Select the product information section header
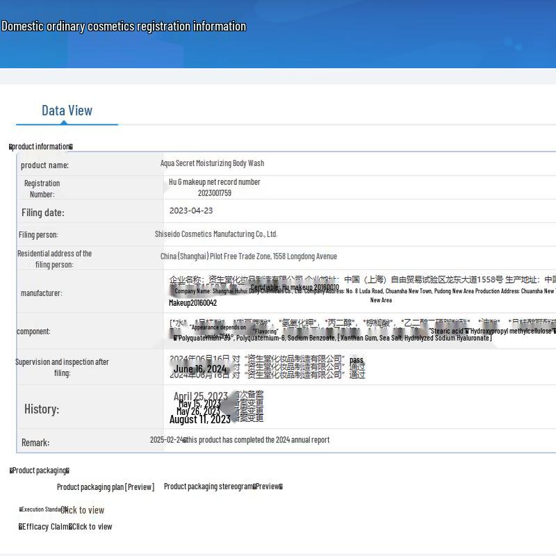The height and width of the screenshot is (556, 556). click(x=41, y=147)
